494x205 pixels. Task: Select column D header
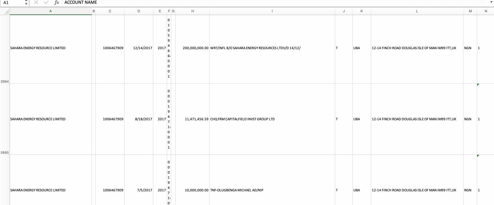pyautogui.click(x=139, y=11)
